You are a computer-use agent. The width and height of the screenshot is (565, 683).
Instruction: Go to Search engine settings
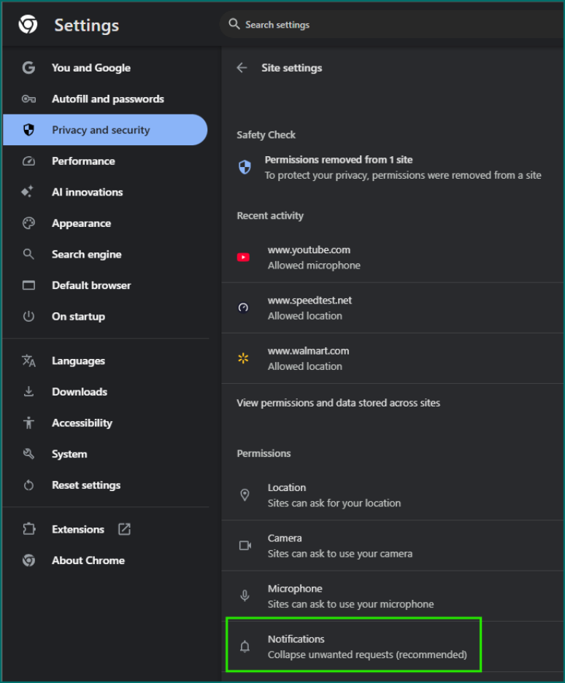[x=86, y=255]
